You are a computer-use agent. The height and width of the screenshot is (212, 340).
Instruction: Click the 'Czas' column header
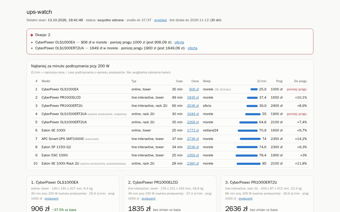click(179, 81)
